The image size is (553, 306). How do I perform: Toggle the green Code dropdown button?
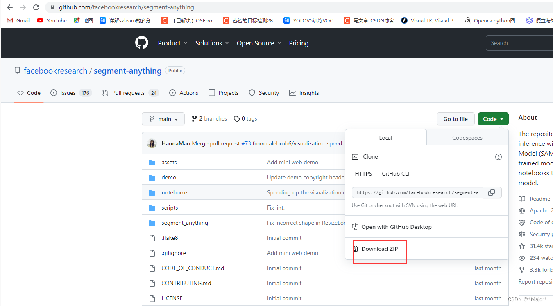tap(493, 119)
